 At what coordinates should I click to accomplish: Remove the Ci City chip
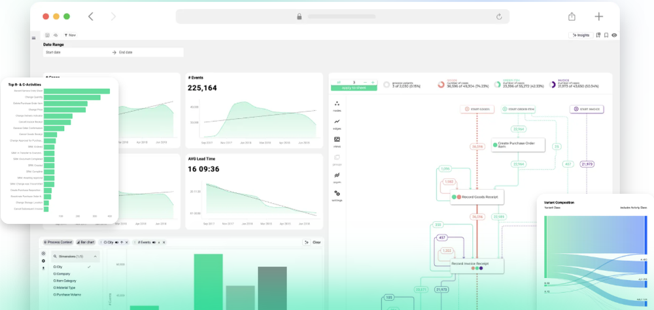coord(127,242)
